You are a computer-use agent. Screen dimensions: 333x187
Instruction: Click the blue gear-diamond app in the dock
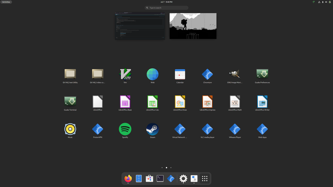[x=171, y=178]
